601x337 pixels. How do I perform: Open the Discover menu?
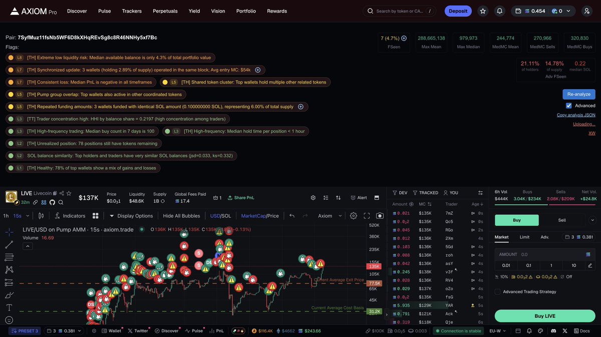pos(77,11)
